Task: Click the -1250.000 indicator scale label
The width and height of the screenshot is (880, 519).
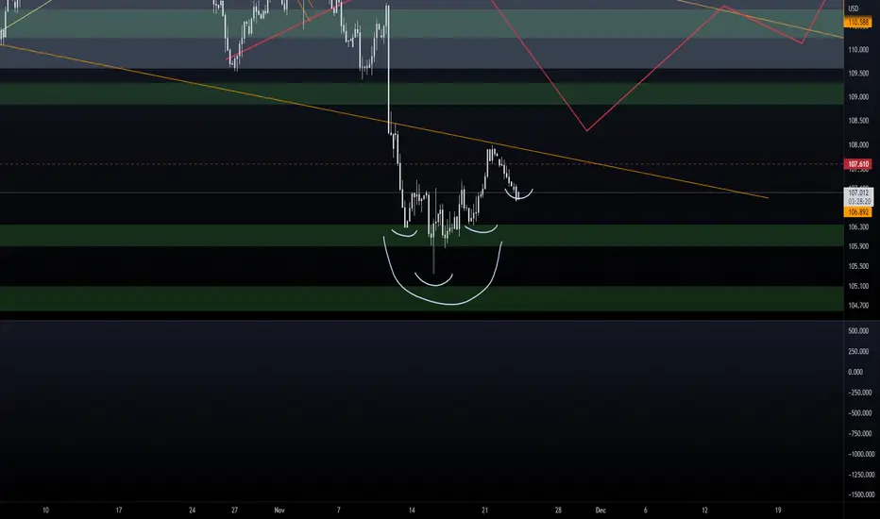Action: point(861,475)
